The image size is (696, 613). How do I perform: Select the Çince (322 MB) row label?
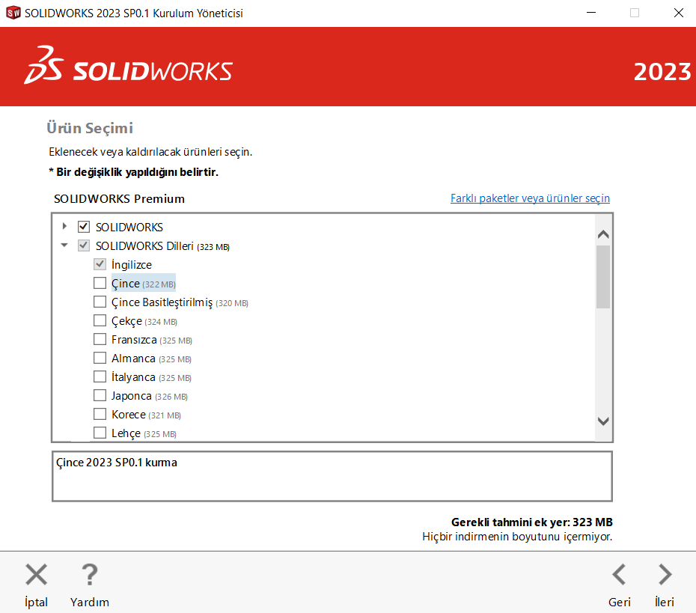coord(144,283)
